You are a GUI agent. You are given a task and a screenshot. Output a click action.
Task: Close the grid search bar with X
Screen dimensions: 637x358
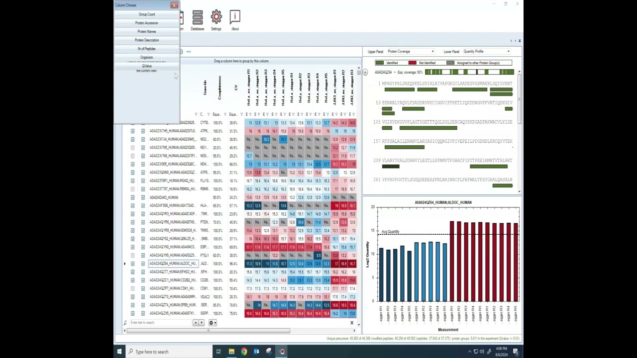click(352, 323)
